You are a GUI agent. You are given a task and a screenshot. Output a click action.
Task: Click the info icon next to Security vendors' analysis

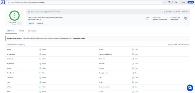pos(24,45)
